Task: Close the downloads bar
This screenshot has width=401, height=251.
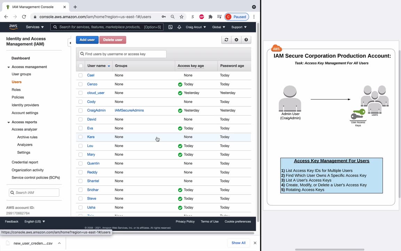Action: coord(255,243)
